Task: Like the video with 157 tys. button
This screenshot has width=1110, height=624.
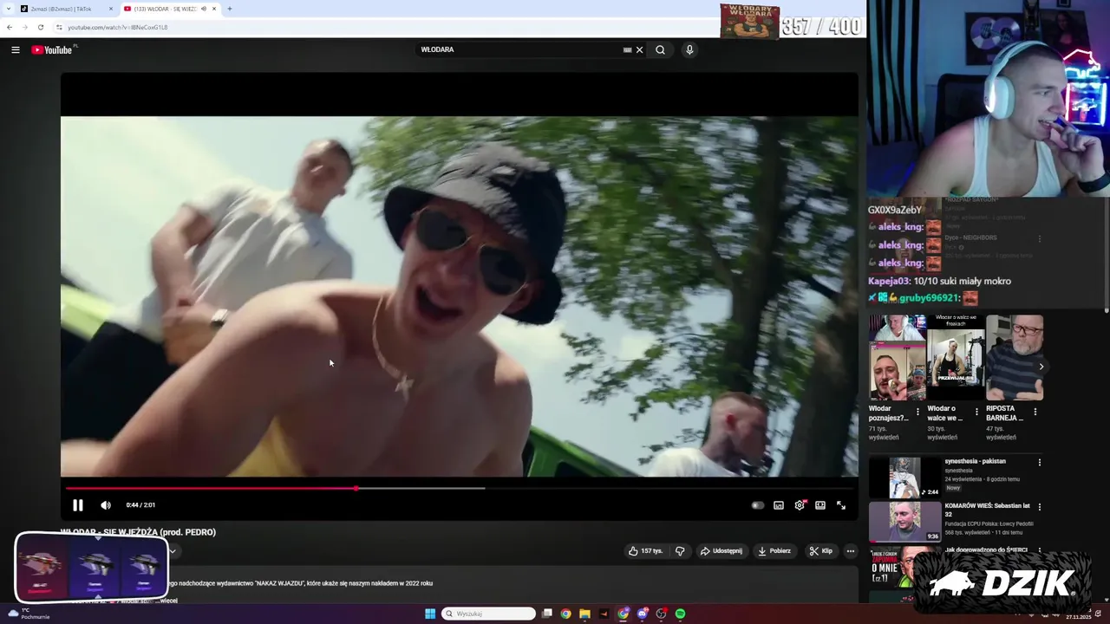Action: [646, 550]
